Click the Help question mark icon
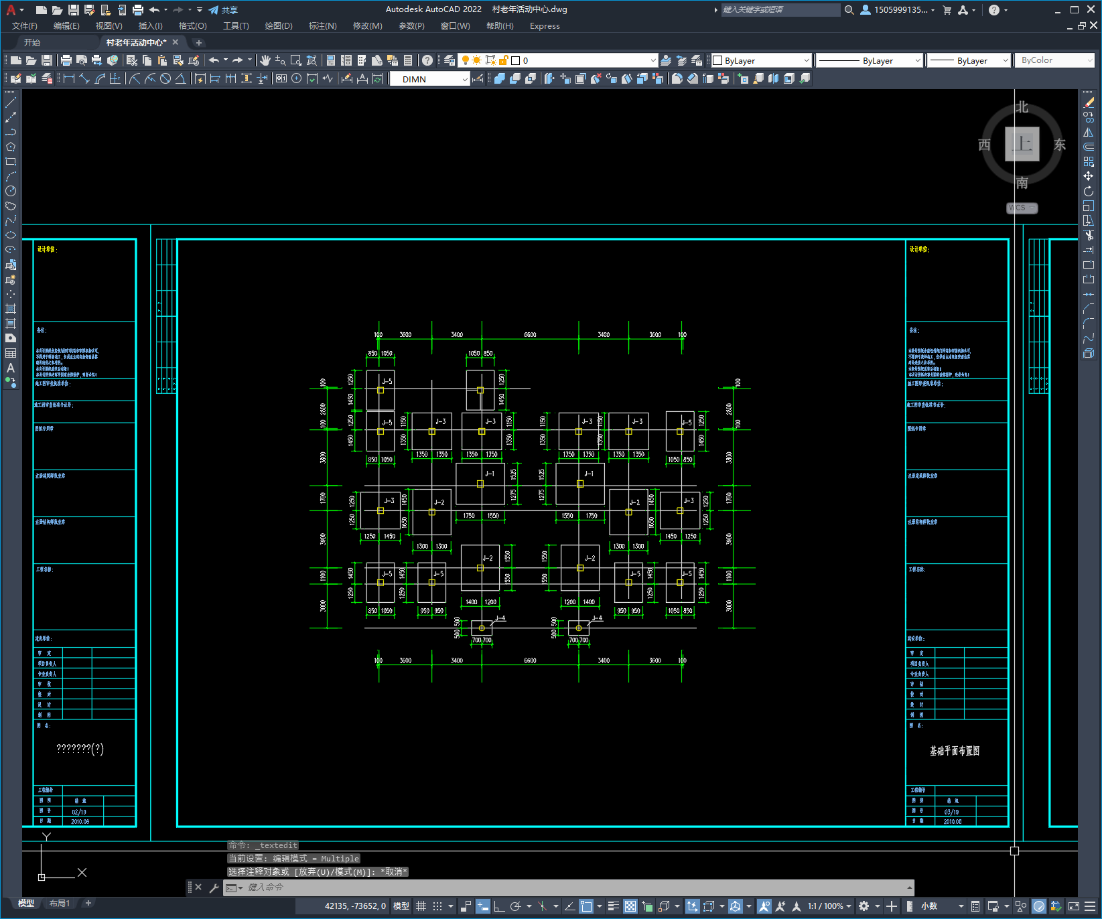 click(427, 60)
